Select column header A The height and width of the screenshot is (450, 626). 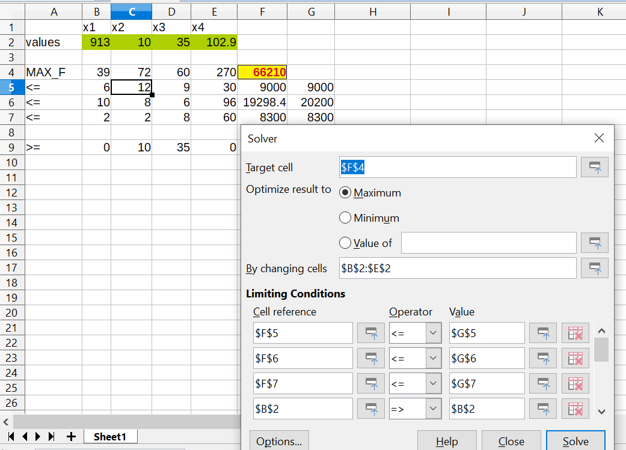point(54,12)
